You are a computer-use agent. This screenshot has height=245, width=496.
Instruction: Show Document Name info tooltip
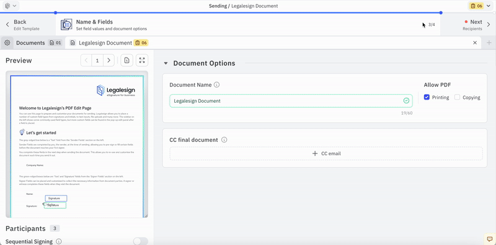tap(216, 85)
